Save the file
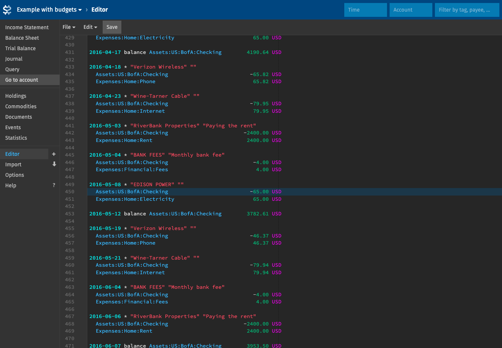 point(112,27)
